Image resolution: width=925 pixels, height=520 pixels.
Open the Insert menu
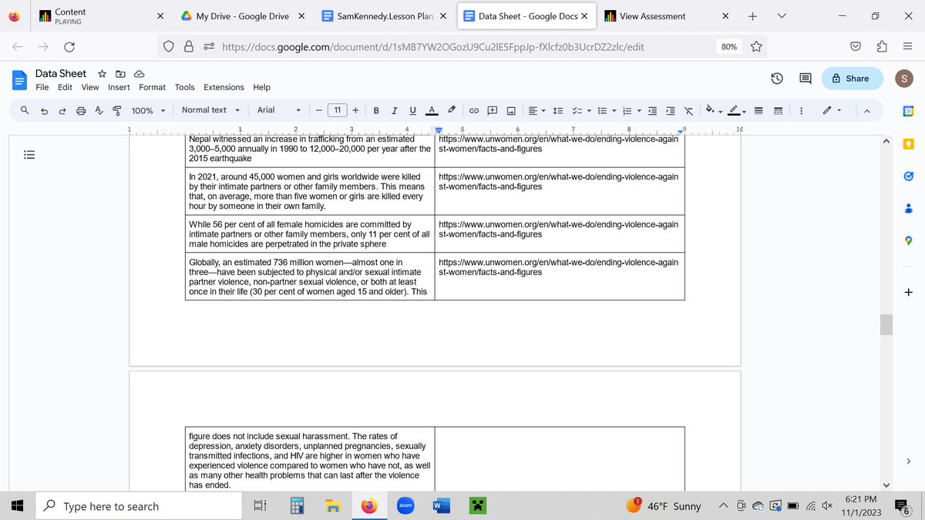point(119,87)
